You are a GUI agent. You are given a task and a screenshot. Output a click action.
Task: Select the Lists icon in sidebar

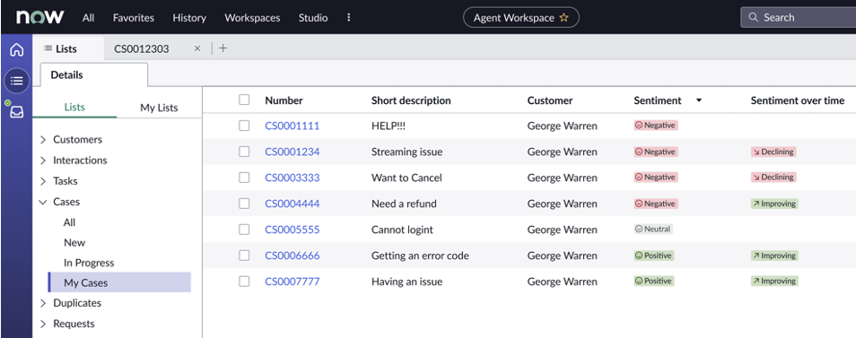click(x=17, y=82)
